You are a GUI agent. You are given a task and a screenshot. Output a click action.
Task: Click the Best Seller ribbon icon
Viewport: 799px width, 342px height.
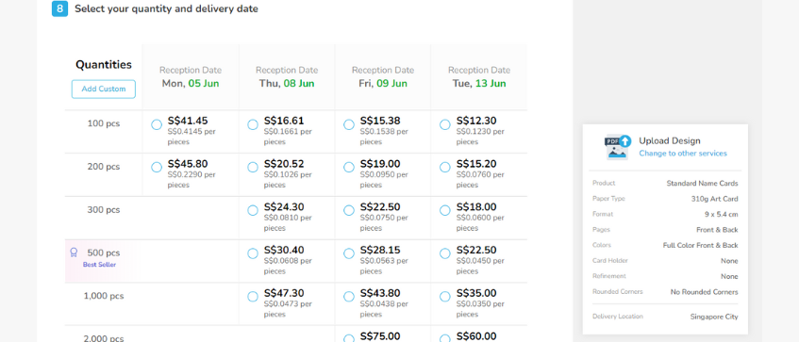74,252
